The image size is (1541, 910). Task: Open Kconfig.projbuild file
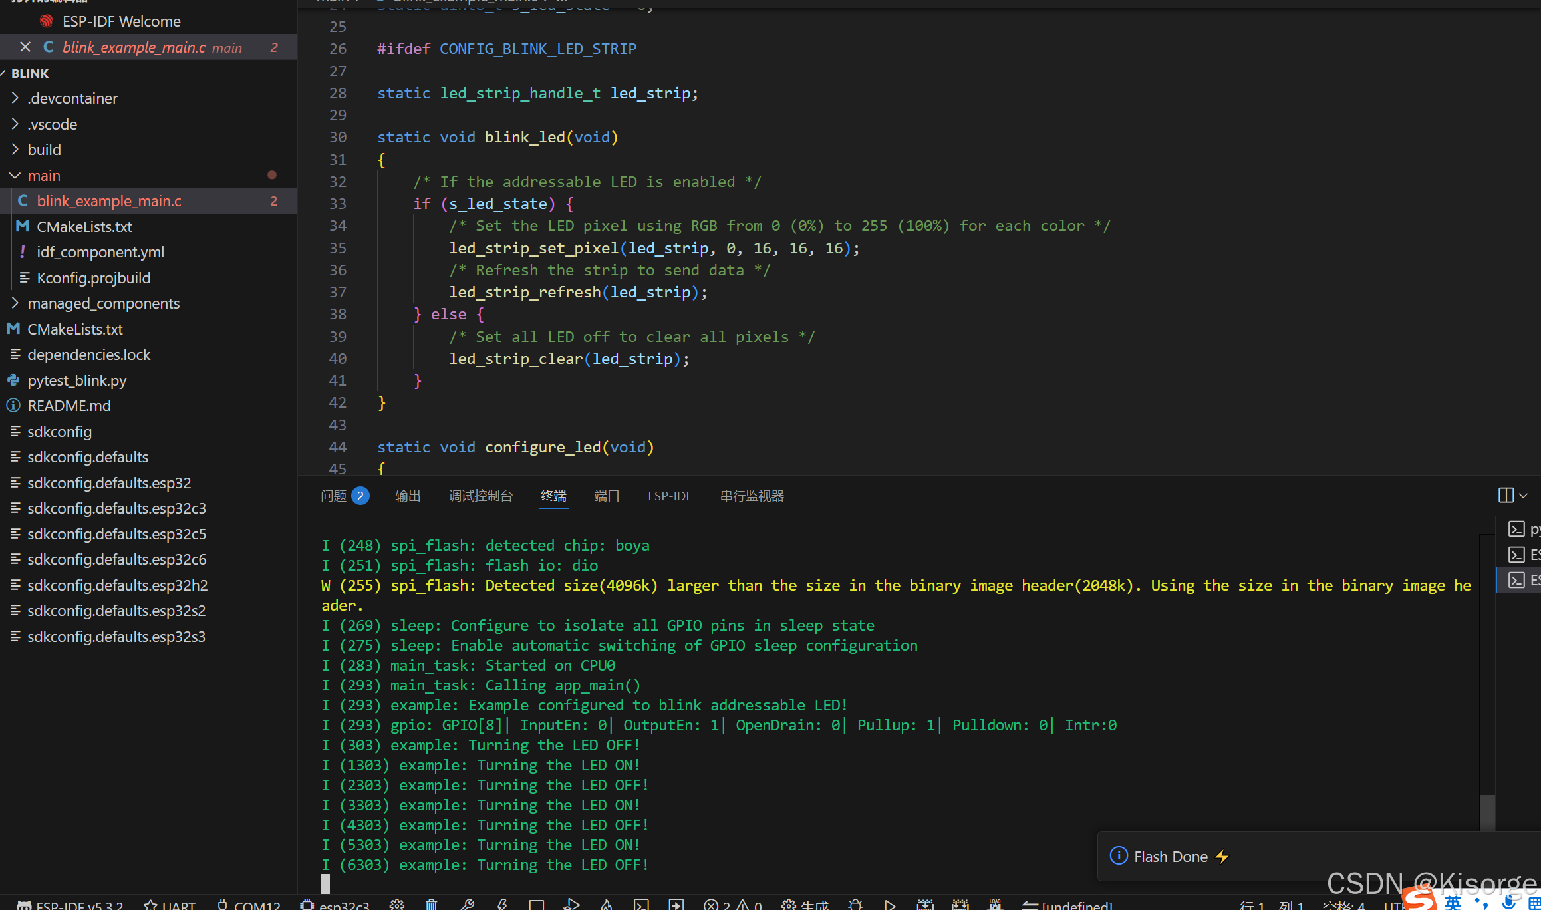[x=94, y=278]
